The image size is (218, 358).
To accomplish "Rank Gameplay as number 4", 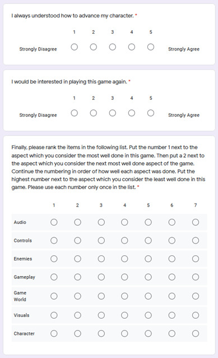I will click(124, 277).
